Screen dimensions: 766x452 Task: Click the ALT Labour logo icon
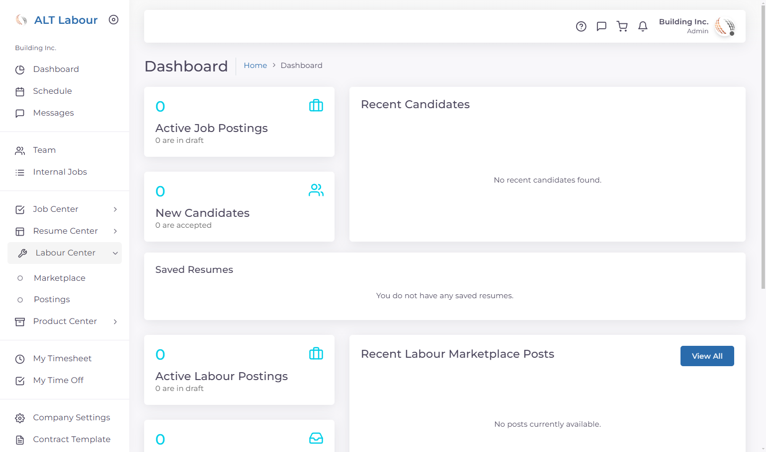(21, 20)
